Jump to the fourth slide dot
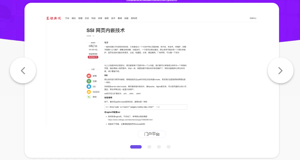This screenshot has height=160, width=300. click(168, 147)
